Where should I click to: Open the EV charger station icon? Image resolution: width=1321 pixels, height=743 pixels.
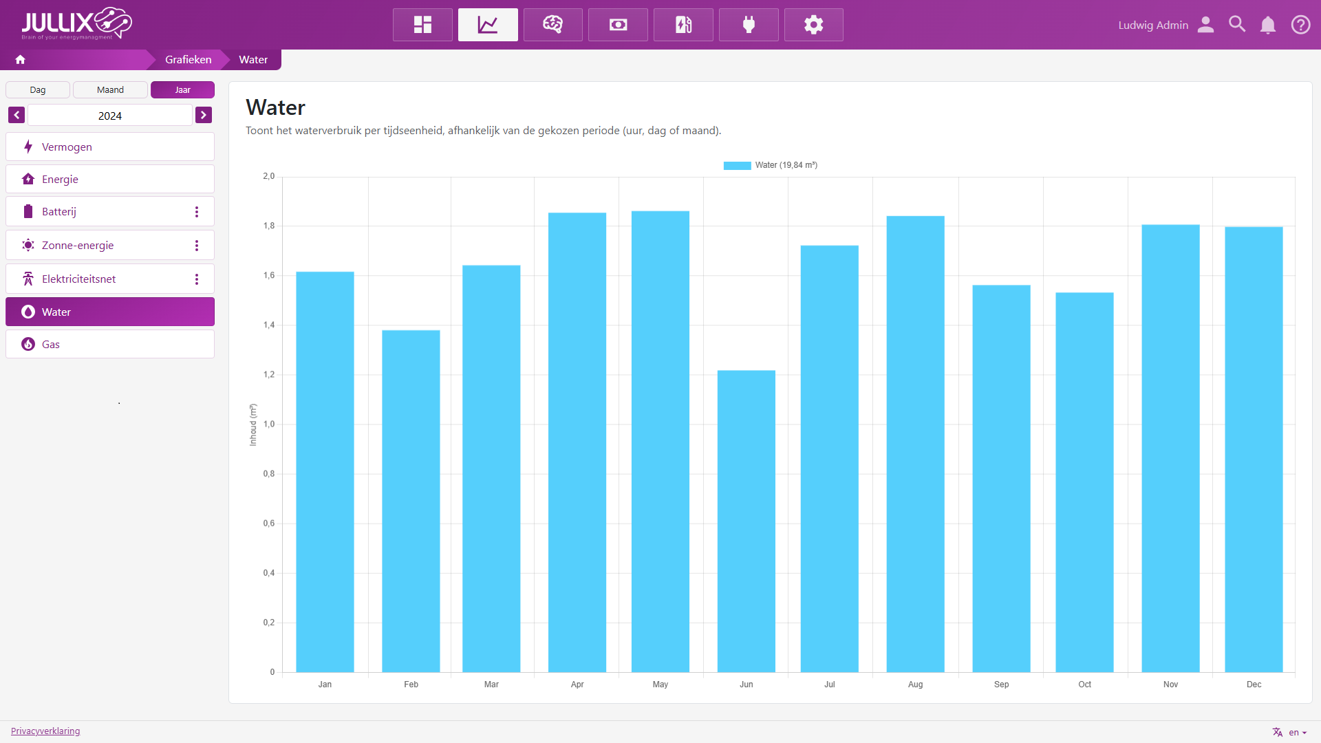click(x=683, y=25)
